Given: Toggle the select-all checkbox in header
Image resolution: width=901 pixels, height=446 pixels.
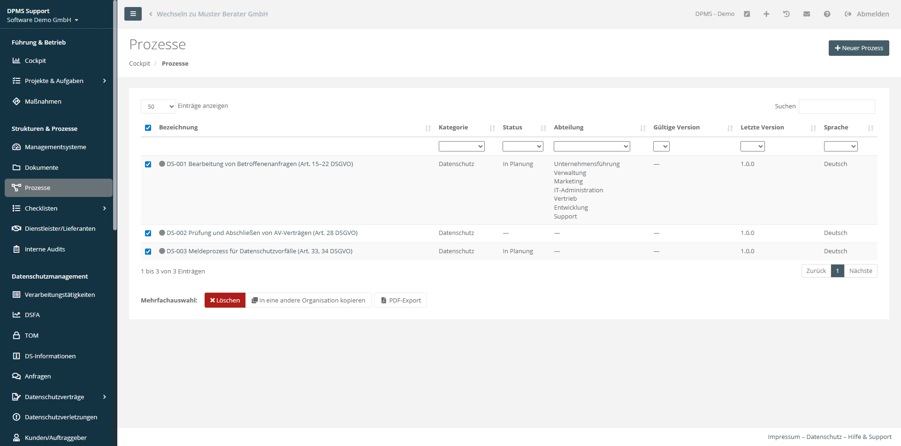Looking at the screenshot, I should [x=148, y=128].
